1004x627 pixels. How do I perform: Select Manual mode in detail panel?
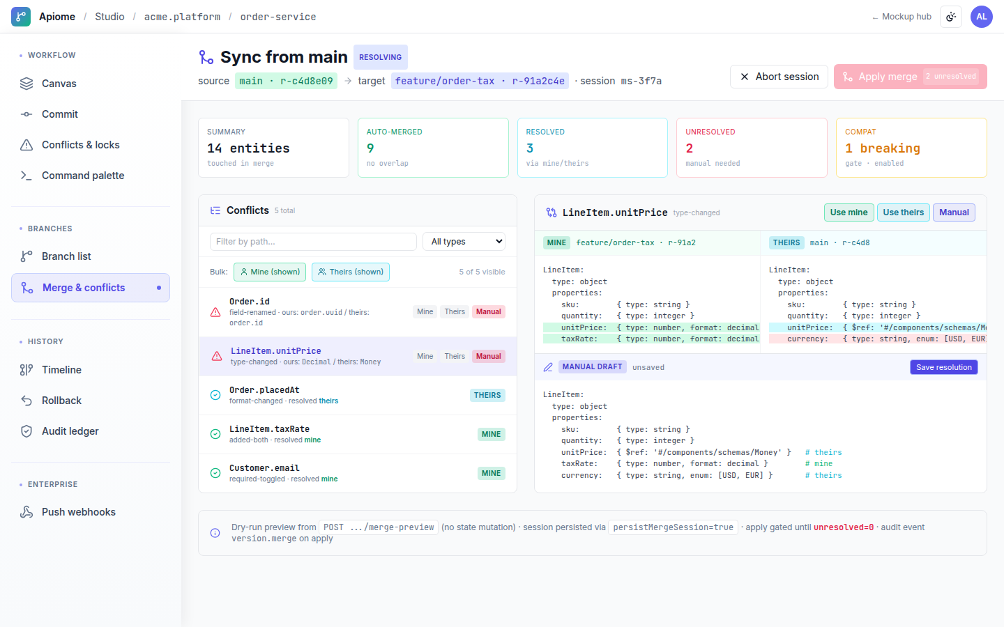coord(954,212)
